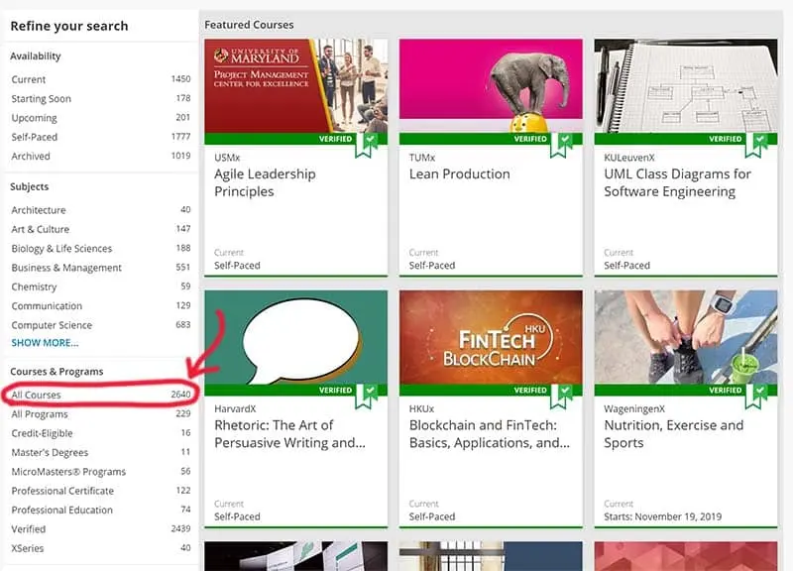
Task: Filter by Current availability
Action: pyautogui.click(x=101, y=79)
